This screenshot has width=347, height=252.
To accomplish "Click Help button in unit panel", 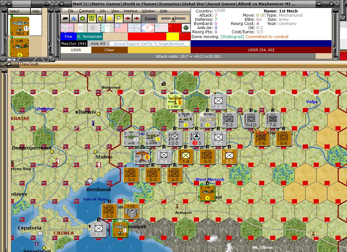I will point(36,11).
